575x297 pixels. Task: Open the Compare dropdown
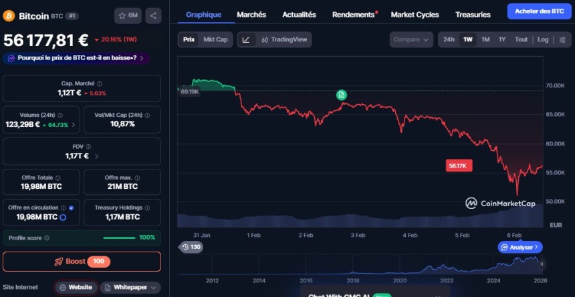pyautogui.click(x=411, y=39)
